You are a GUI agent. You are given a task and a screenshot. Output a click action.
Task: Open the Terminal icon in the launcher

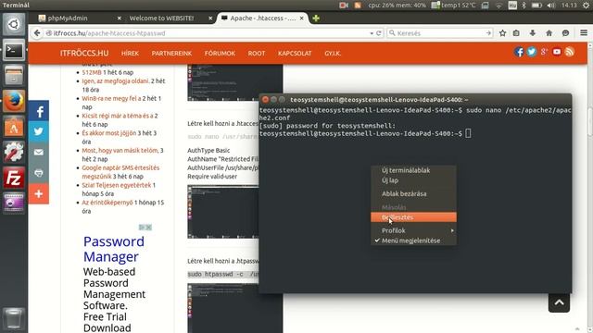point(14,50)
